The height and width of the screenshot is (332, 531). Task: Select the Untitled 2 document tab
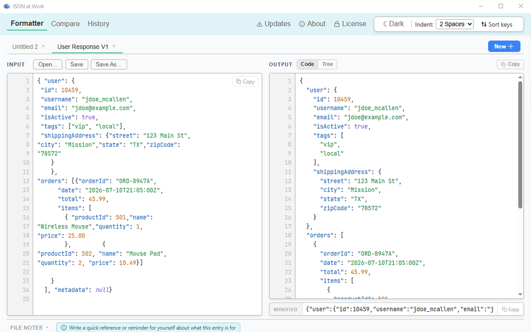click(x=25, y=47)
